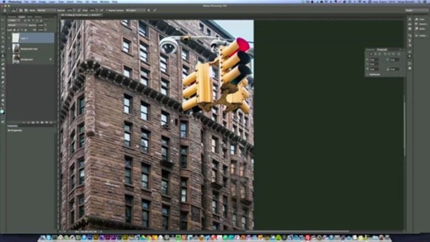Switch to the Character tab
Screen dimensions: 430x242
(370, 50)
